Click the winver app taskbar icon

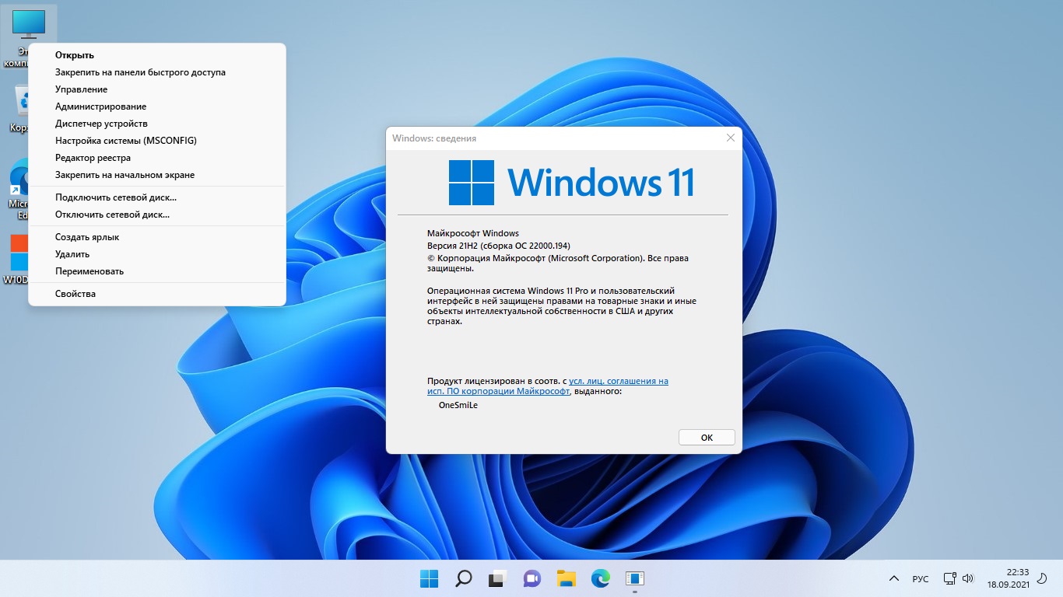(635, 578)
